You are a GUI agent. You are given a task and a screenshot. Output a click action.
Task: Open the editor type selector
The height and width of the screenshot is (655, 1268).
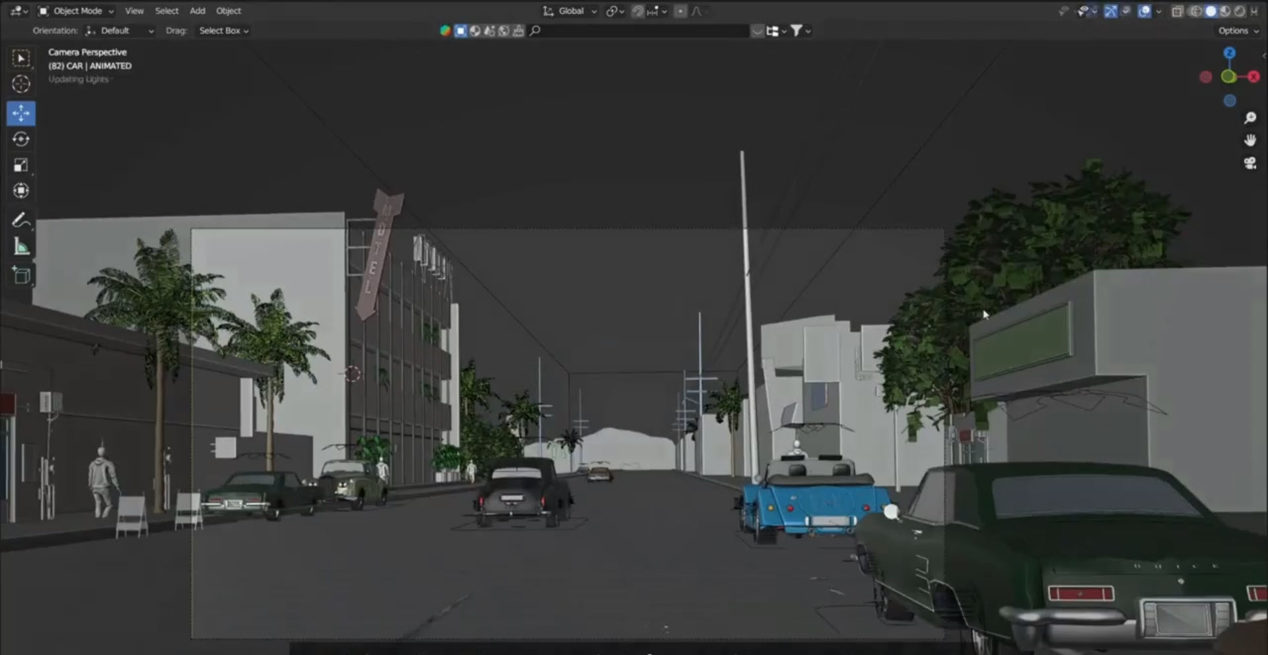pyautogui.click(x=19, y=11)
